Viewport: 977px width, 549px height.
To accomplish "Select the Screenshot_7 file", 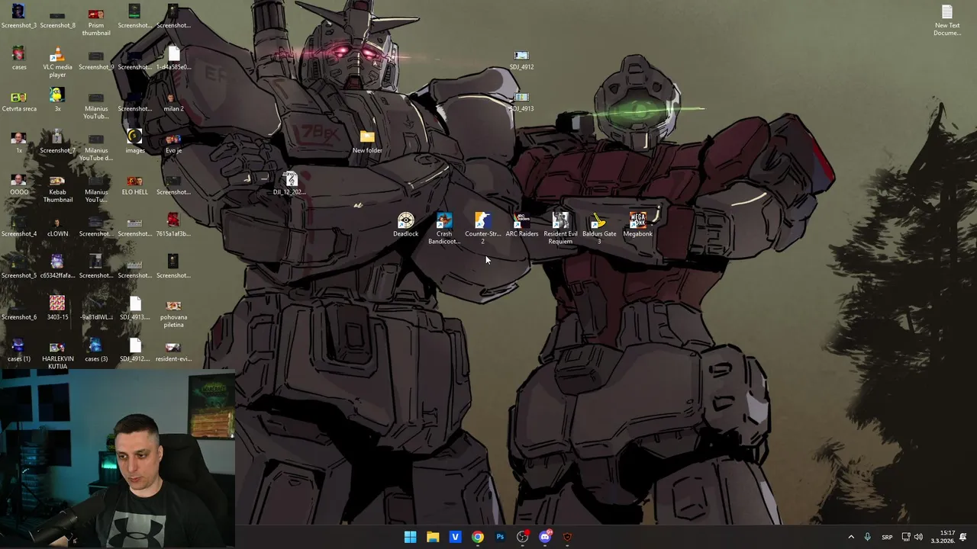I will tap(57, 142).
